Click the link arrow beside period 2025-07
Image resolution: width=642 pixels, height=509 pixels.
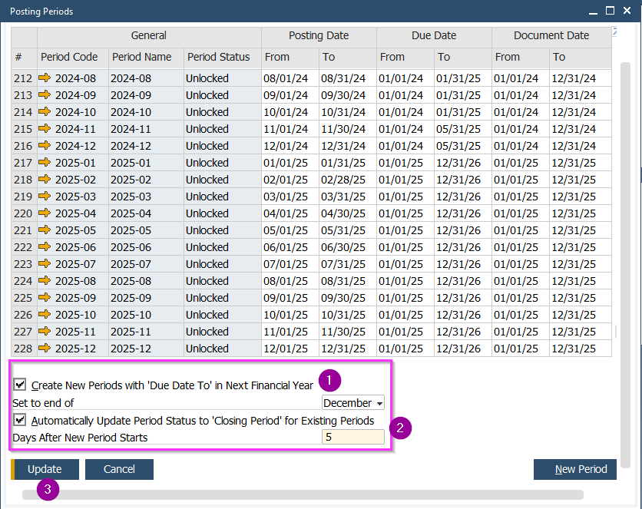(45, 264)
